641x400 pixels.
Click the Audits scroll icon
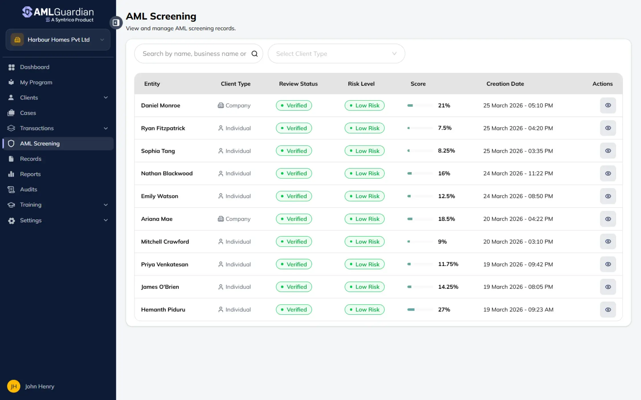click(11, 189)
